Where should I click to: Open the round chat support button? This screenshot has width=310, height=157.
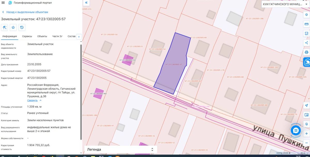click(x=296, y=130)
